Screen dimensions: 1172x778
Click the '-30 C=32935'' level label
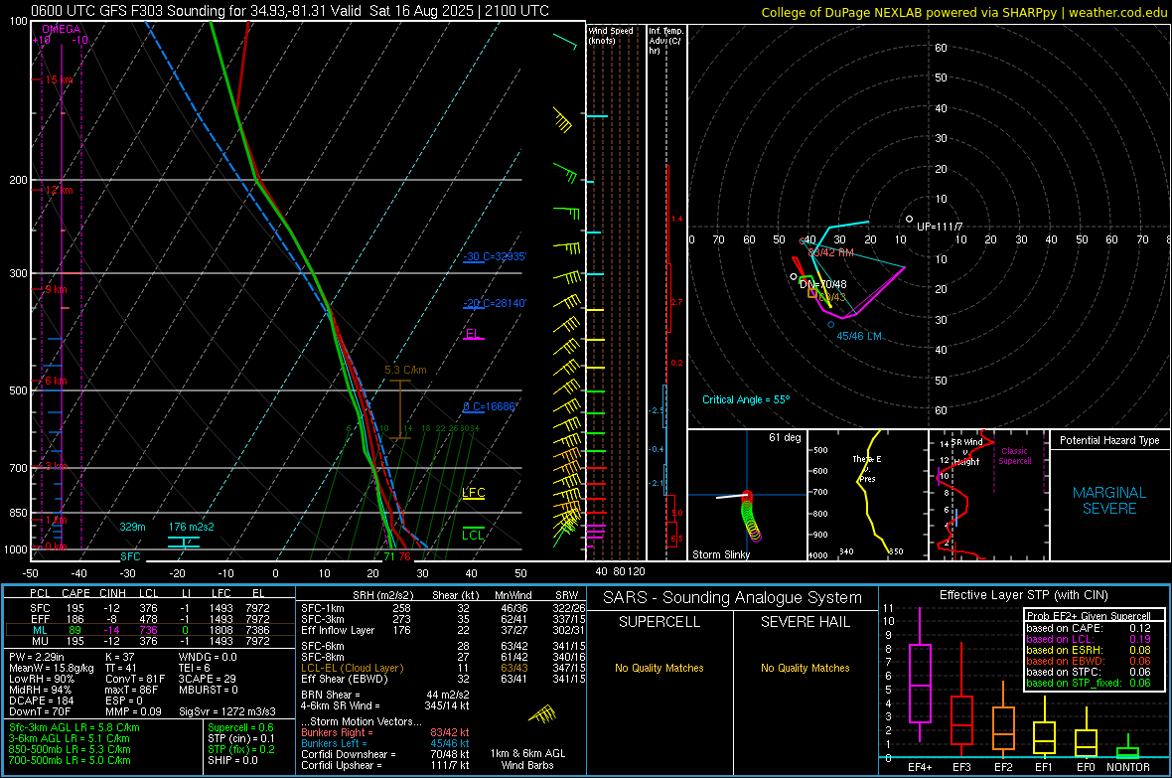point(495,256)
